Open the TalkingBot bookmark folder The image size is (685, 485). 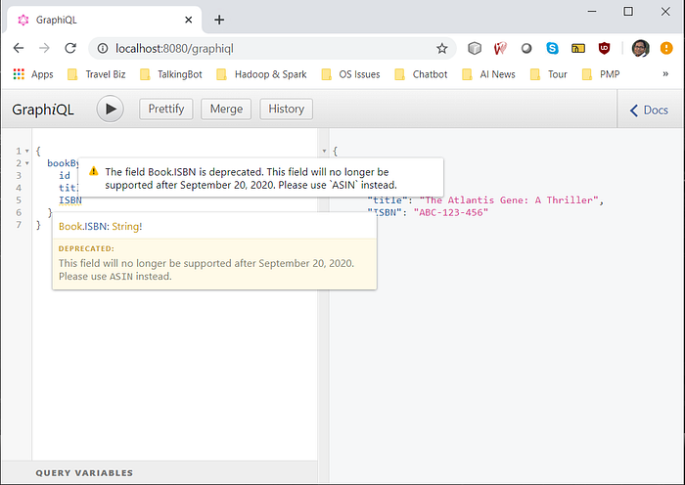(x=171, y=74)
